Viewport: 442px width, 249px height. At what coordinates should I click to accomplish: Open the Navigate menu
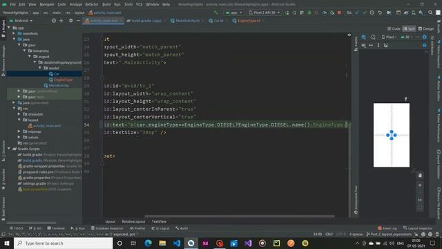point(47,4)
